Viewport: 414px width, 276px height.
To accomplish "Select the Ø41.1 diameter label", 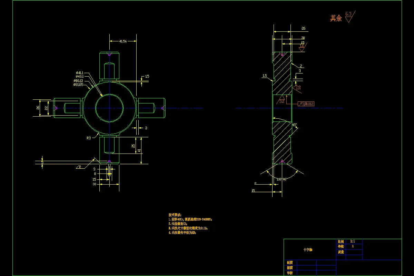I will tap(80, 73).
